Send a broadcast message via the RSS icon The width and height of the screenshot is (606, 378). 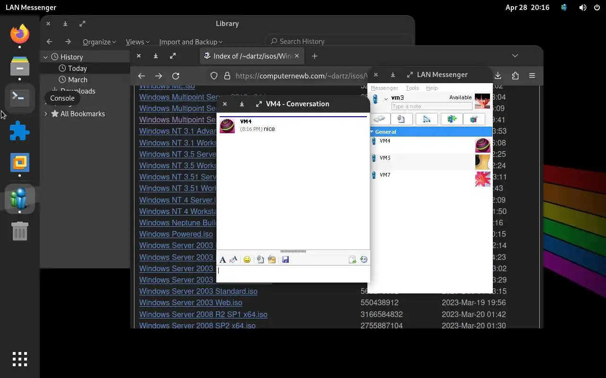tap(427, 119)
